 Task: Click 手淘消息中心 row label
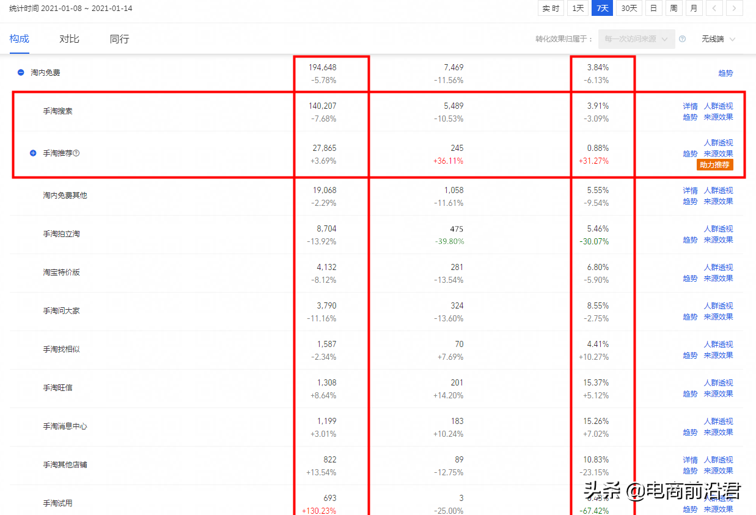[x=65, y=426]
